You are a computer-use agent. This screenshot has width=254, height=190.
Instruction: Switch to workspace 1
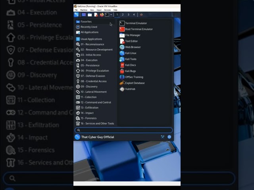point(117,15)
